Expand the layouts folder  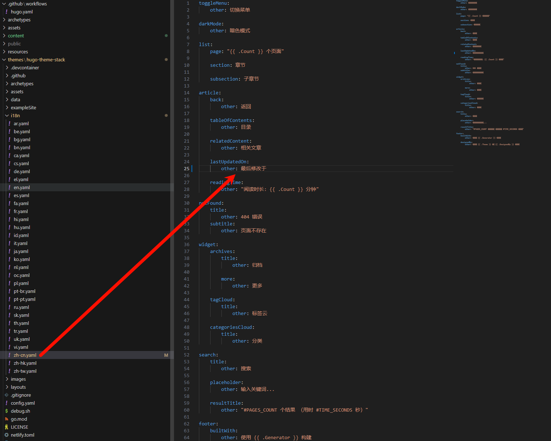pos(7,387)
